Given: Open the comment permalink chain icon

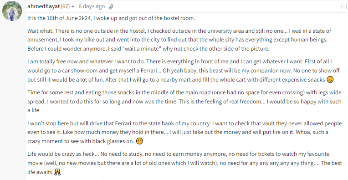Looking at the screenshot, I should click(111, 7).
